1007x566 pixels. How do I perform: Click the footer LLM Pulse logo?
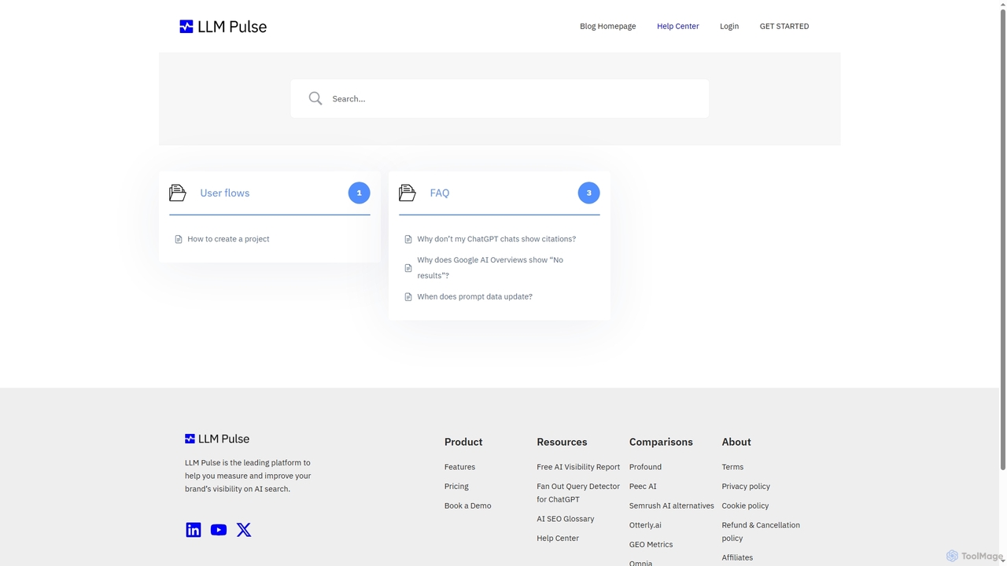tap(217, 439)
